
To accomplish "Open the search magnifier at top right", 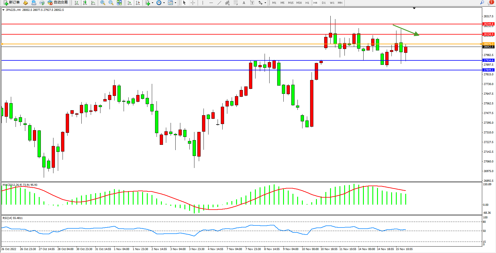I will (x=482, y=3).
